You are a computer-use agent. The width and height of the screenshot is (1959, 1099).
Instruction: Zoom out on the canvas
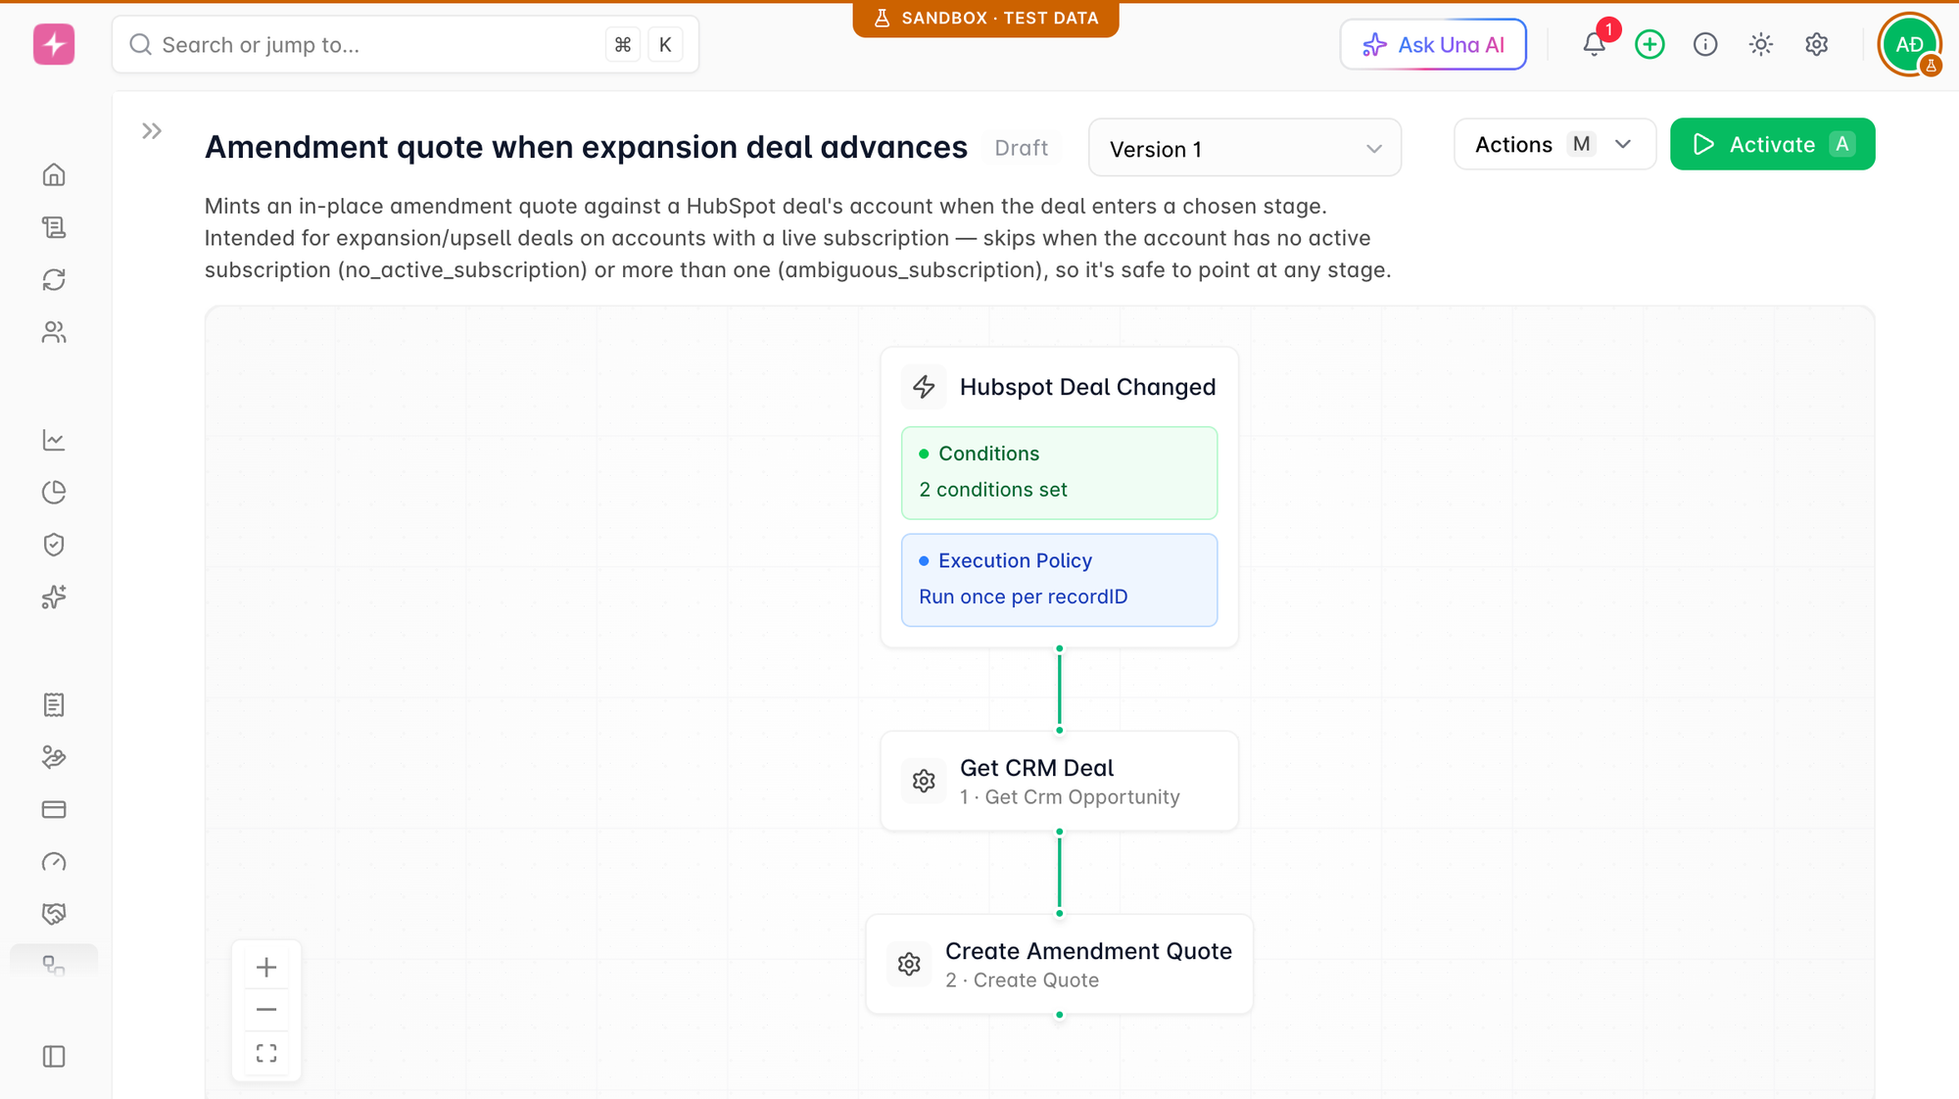[x=266, y=1010]
